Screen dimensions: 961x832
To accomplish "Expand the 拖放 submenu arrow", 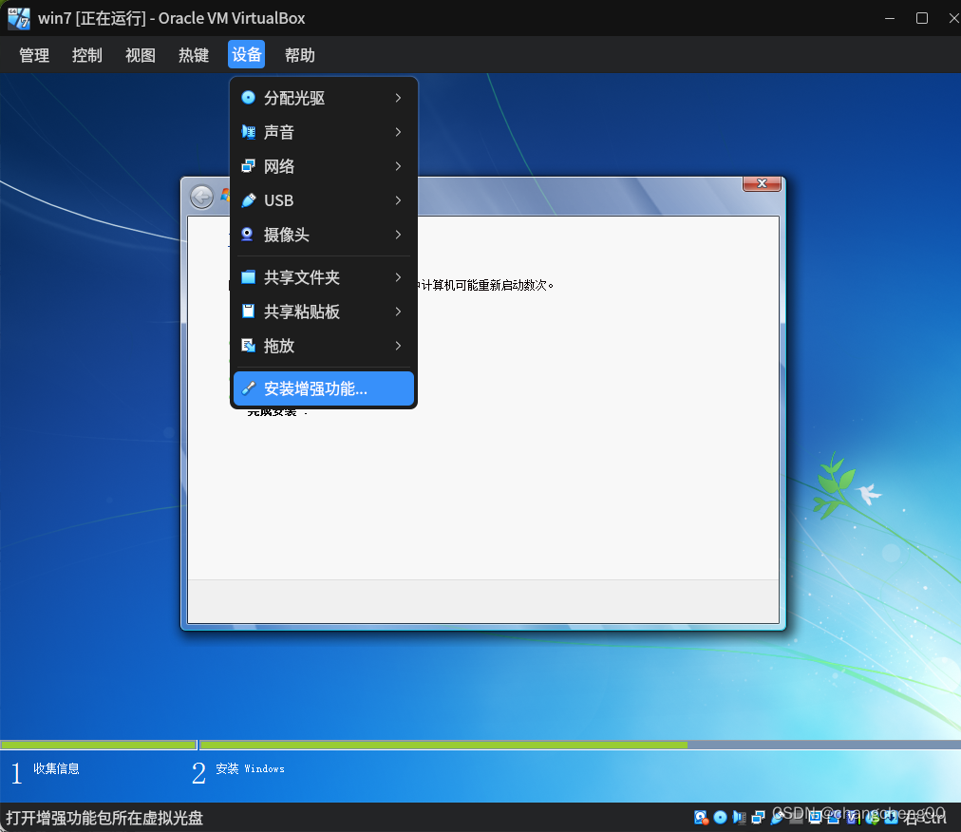I will 399,346.
